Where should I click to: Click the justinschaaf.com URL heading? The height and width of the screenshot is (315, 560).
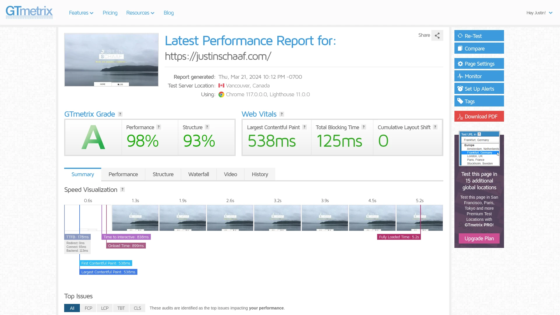[x=218, y=56]
